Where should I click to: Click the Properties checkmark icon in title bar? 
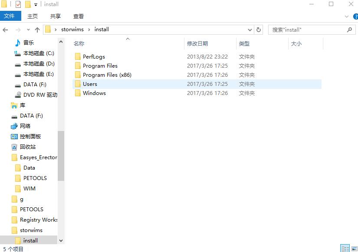(17, 4)
